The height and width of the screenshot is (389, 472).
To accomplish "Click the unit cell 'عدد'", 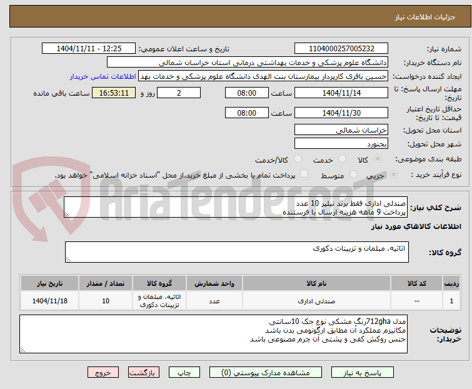I will [214, 301].
